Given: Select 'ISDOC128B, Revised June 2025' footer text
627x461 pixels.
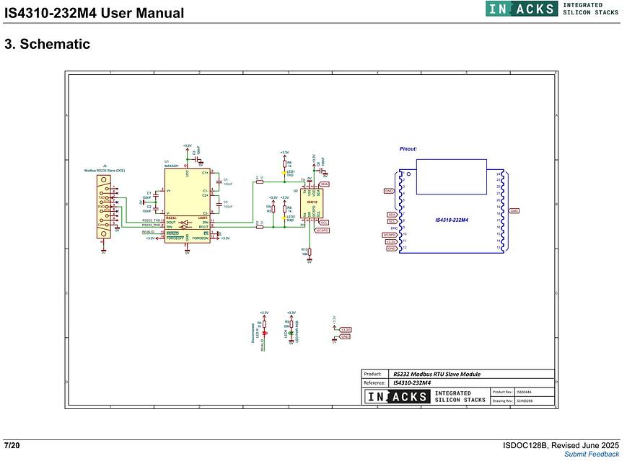Looking at the screenshot, I should (x=561, y=445).
